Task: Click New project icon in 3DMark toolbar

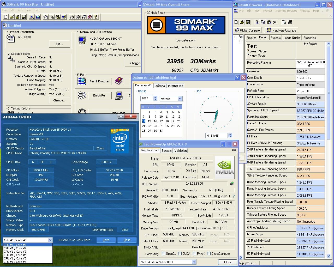Action: (5, 17)
